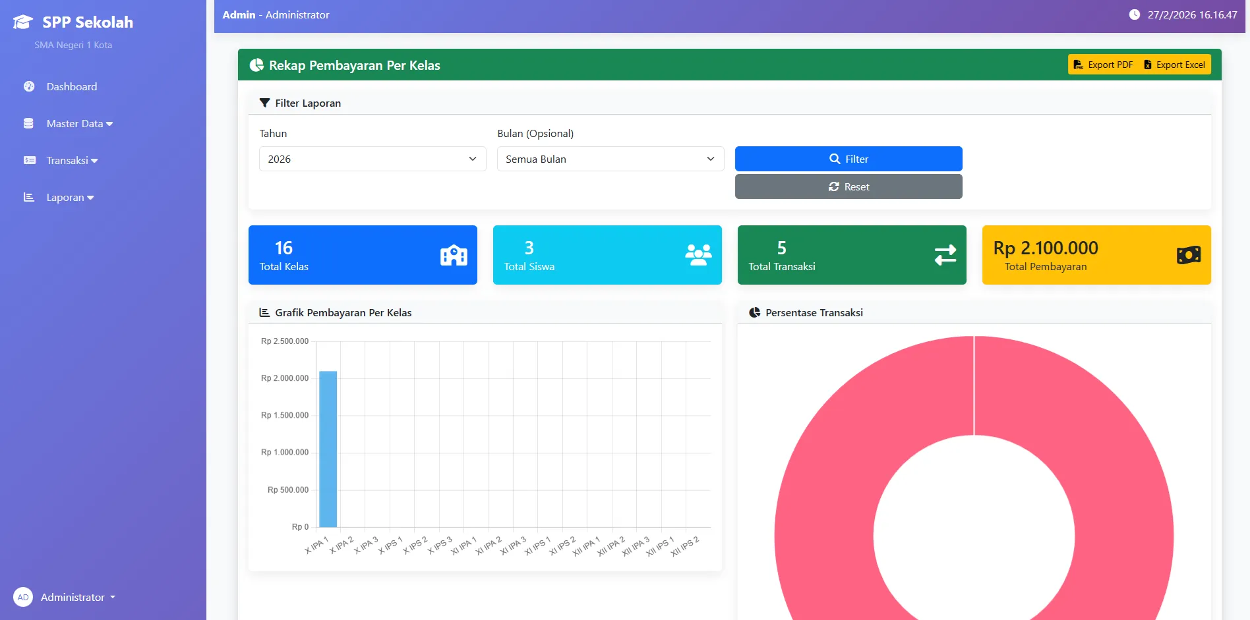Screen dimensions: 1250x620
Task: Export the report as Excel
Action: 1175,65
